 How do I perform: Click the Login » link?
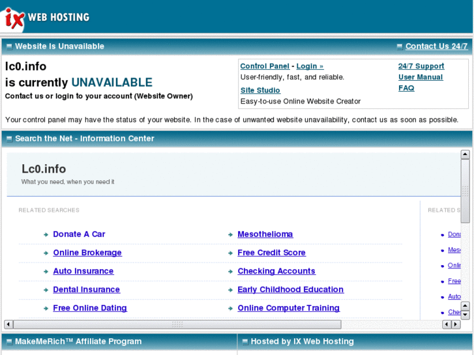pos(310,66)
